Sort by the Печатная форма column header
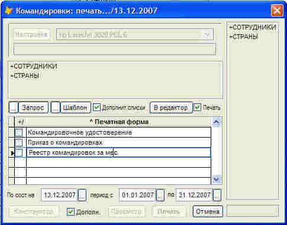Screen dimensions: 287x225 (119, 122)
